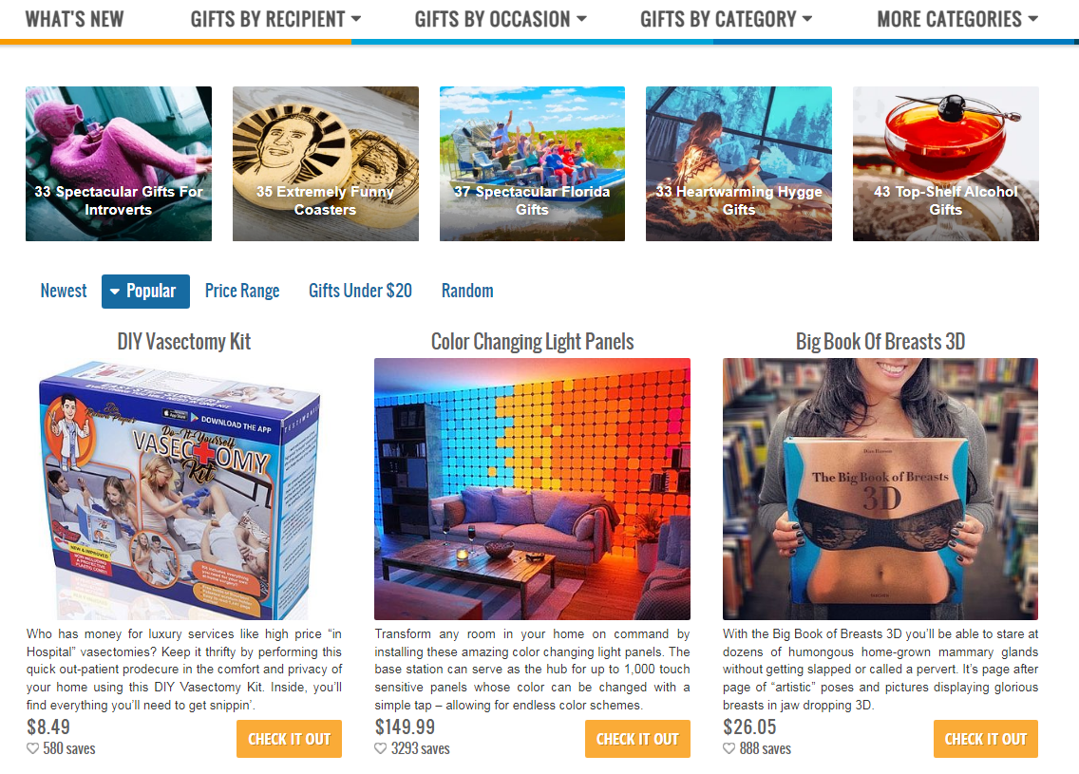The image size is (1079, 774).
Task: Open More Categories dropdown
Action: 957,19
